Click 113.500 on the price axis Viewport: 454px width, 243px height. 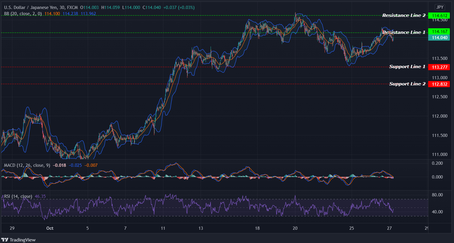click(439, 58)
